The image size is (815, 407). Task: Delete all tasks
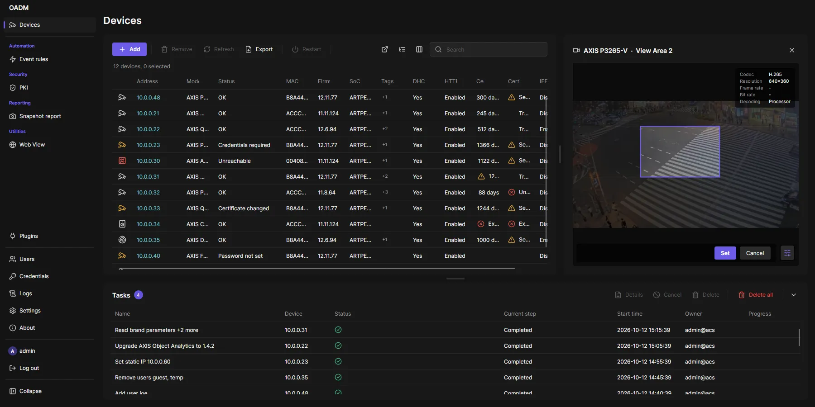(756, 295)
